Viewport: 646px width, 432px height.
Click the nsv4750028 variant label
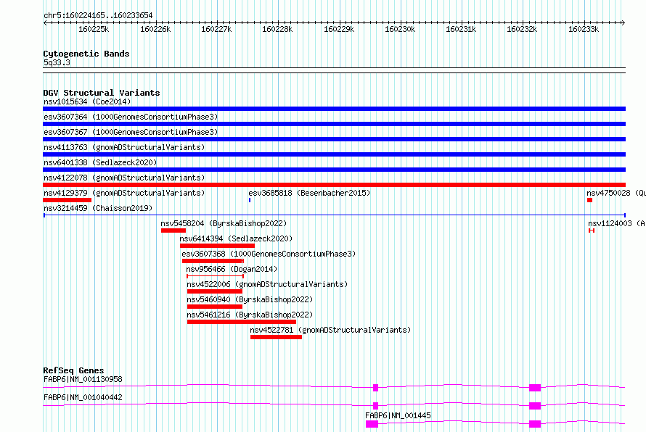(616, 193)
